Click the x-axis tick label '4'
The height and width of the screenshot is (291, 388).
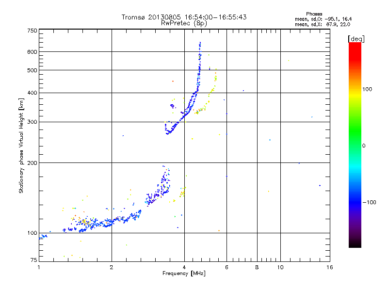[184, 267]
